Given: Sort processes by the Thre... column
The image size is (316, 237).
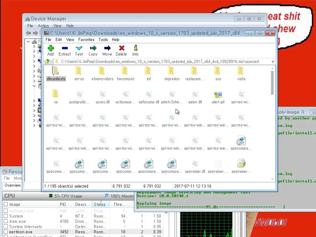Looking at the screenshot, I should click(x=120, y=204).
